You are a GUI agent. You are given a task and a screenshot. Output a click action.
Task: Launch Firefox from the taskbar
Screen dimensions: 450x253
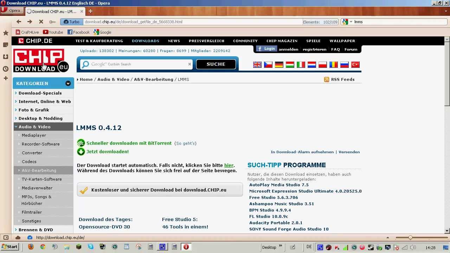31,247
